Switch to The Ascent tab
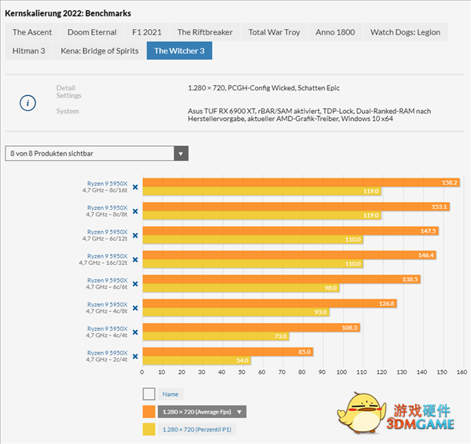 pos(32,32)
